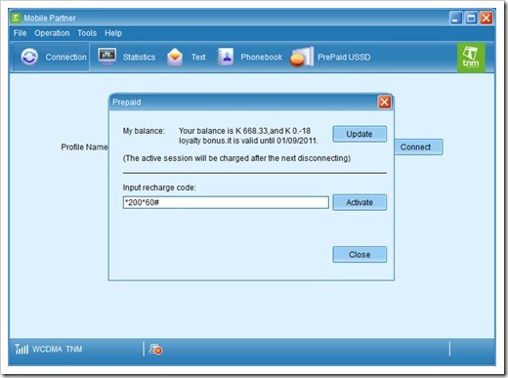
Task: Open the PrePaid USSD coin icon
Action: click(x=302, y=57)
